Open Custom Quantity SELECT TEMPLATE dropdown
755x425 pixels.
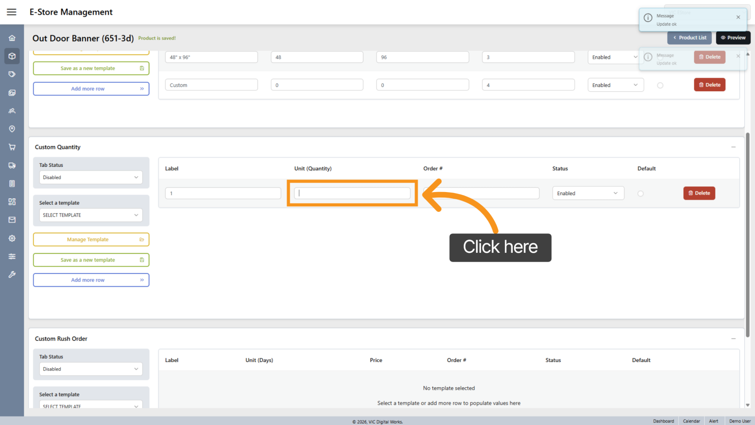pos(91,215)
